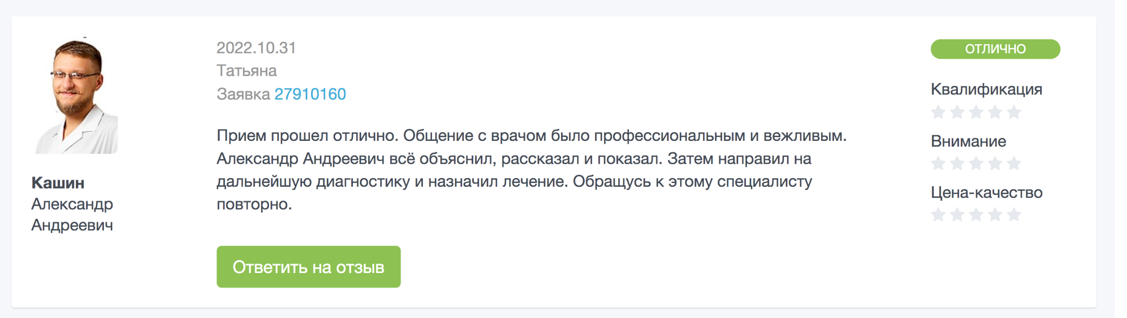Select the third star under Квалификация
The width and height of the screenshot is (1127, 318).
976,112
